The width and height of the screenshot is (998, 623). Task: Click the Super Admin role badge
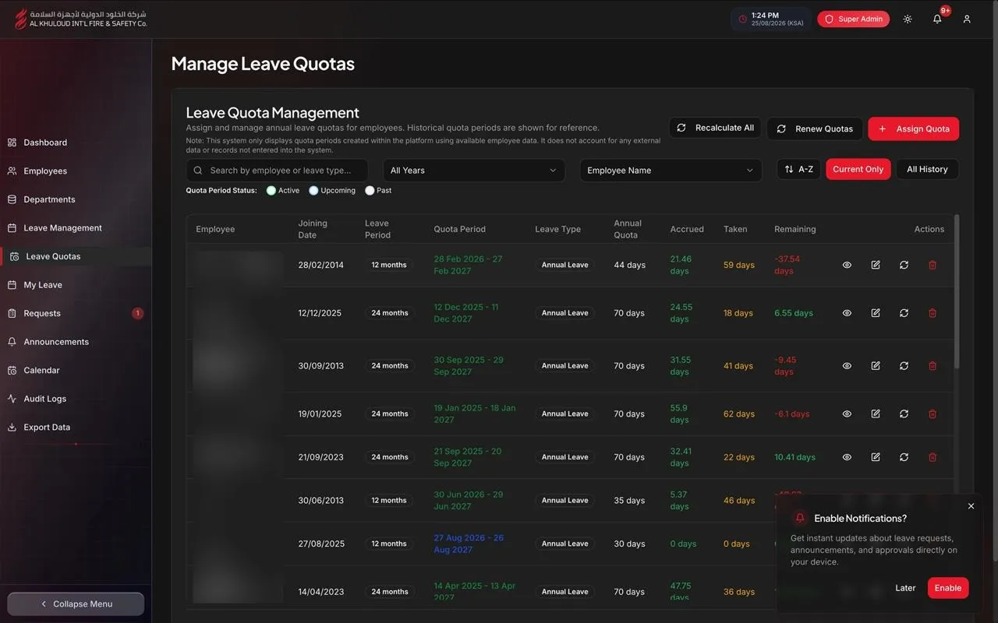(x=853, y=19)
